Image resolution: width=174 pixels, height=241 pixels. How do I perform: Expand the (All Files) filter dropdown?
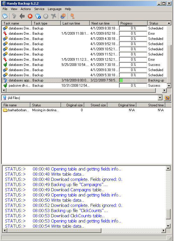[160, 98]
